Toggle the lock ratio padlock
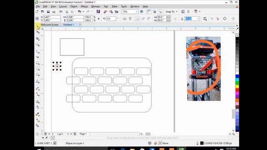This screenshot has height=150, width=267. pyautogui.click(x=98, y=18)
